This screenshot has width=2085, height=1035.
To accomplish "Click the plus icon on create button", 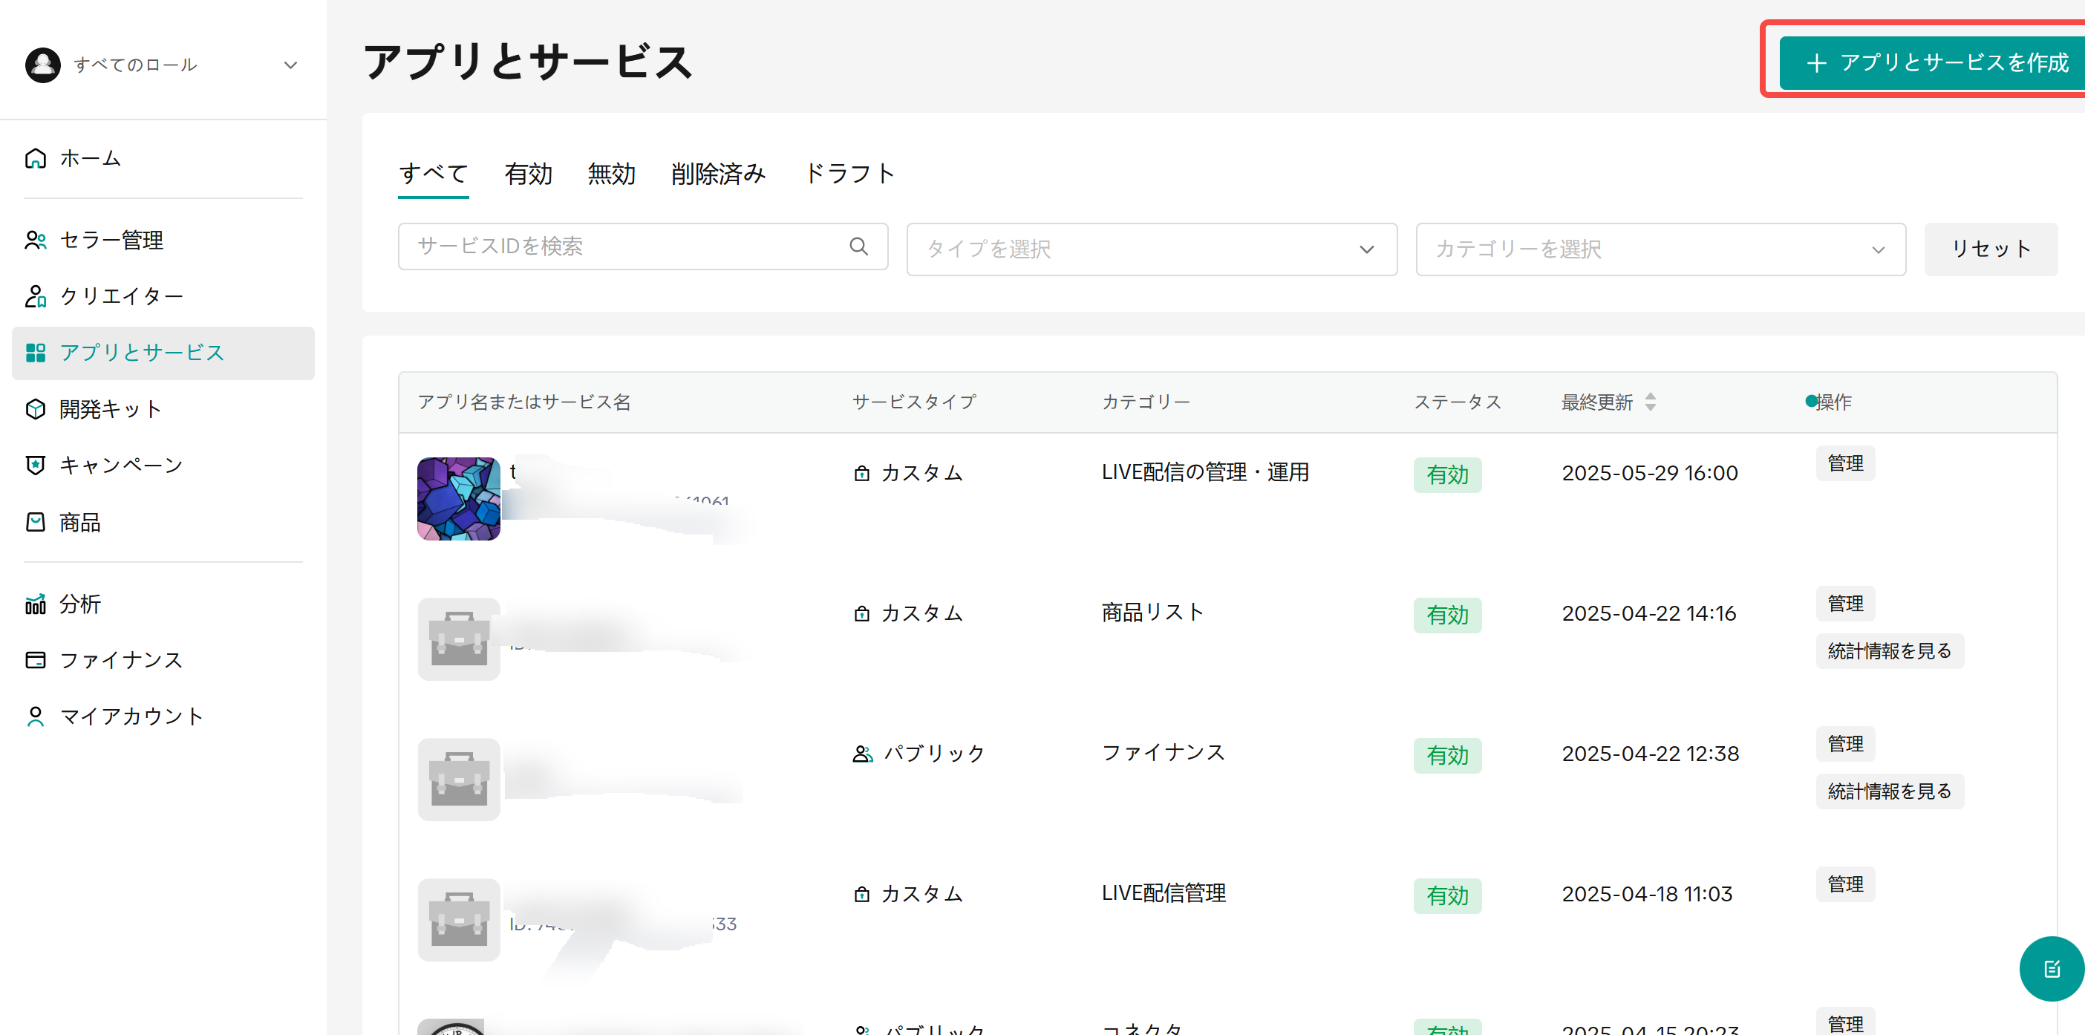I will 1816,63.
